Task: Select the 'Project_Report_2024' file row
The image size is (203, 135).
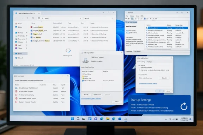Action: coord(69,31)
